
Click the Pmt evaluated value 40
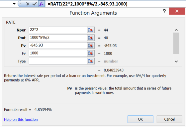coord(106,38)
